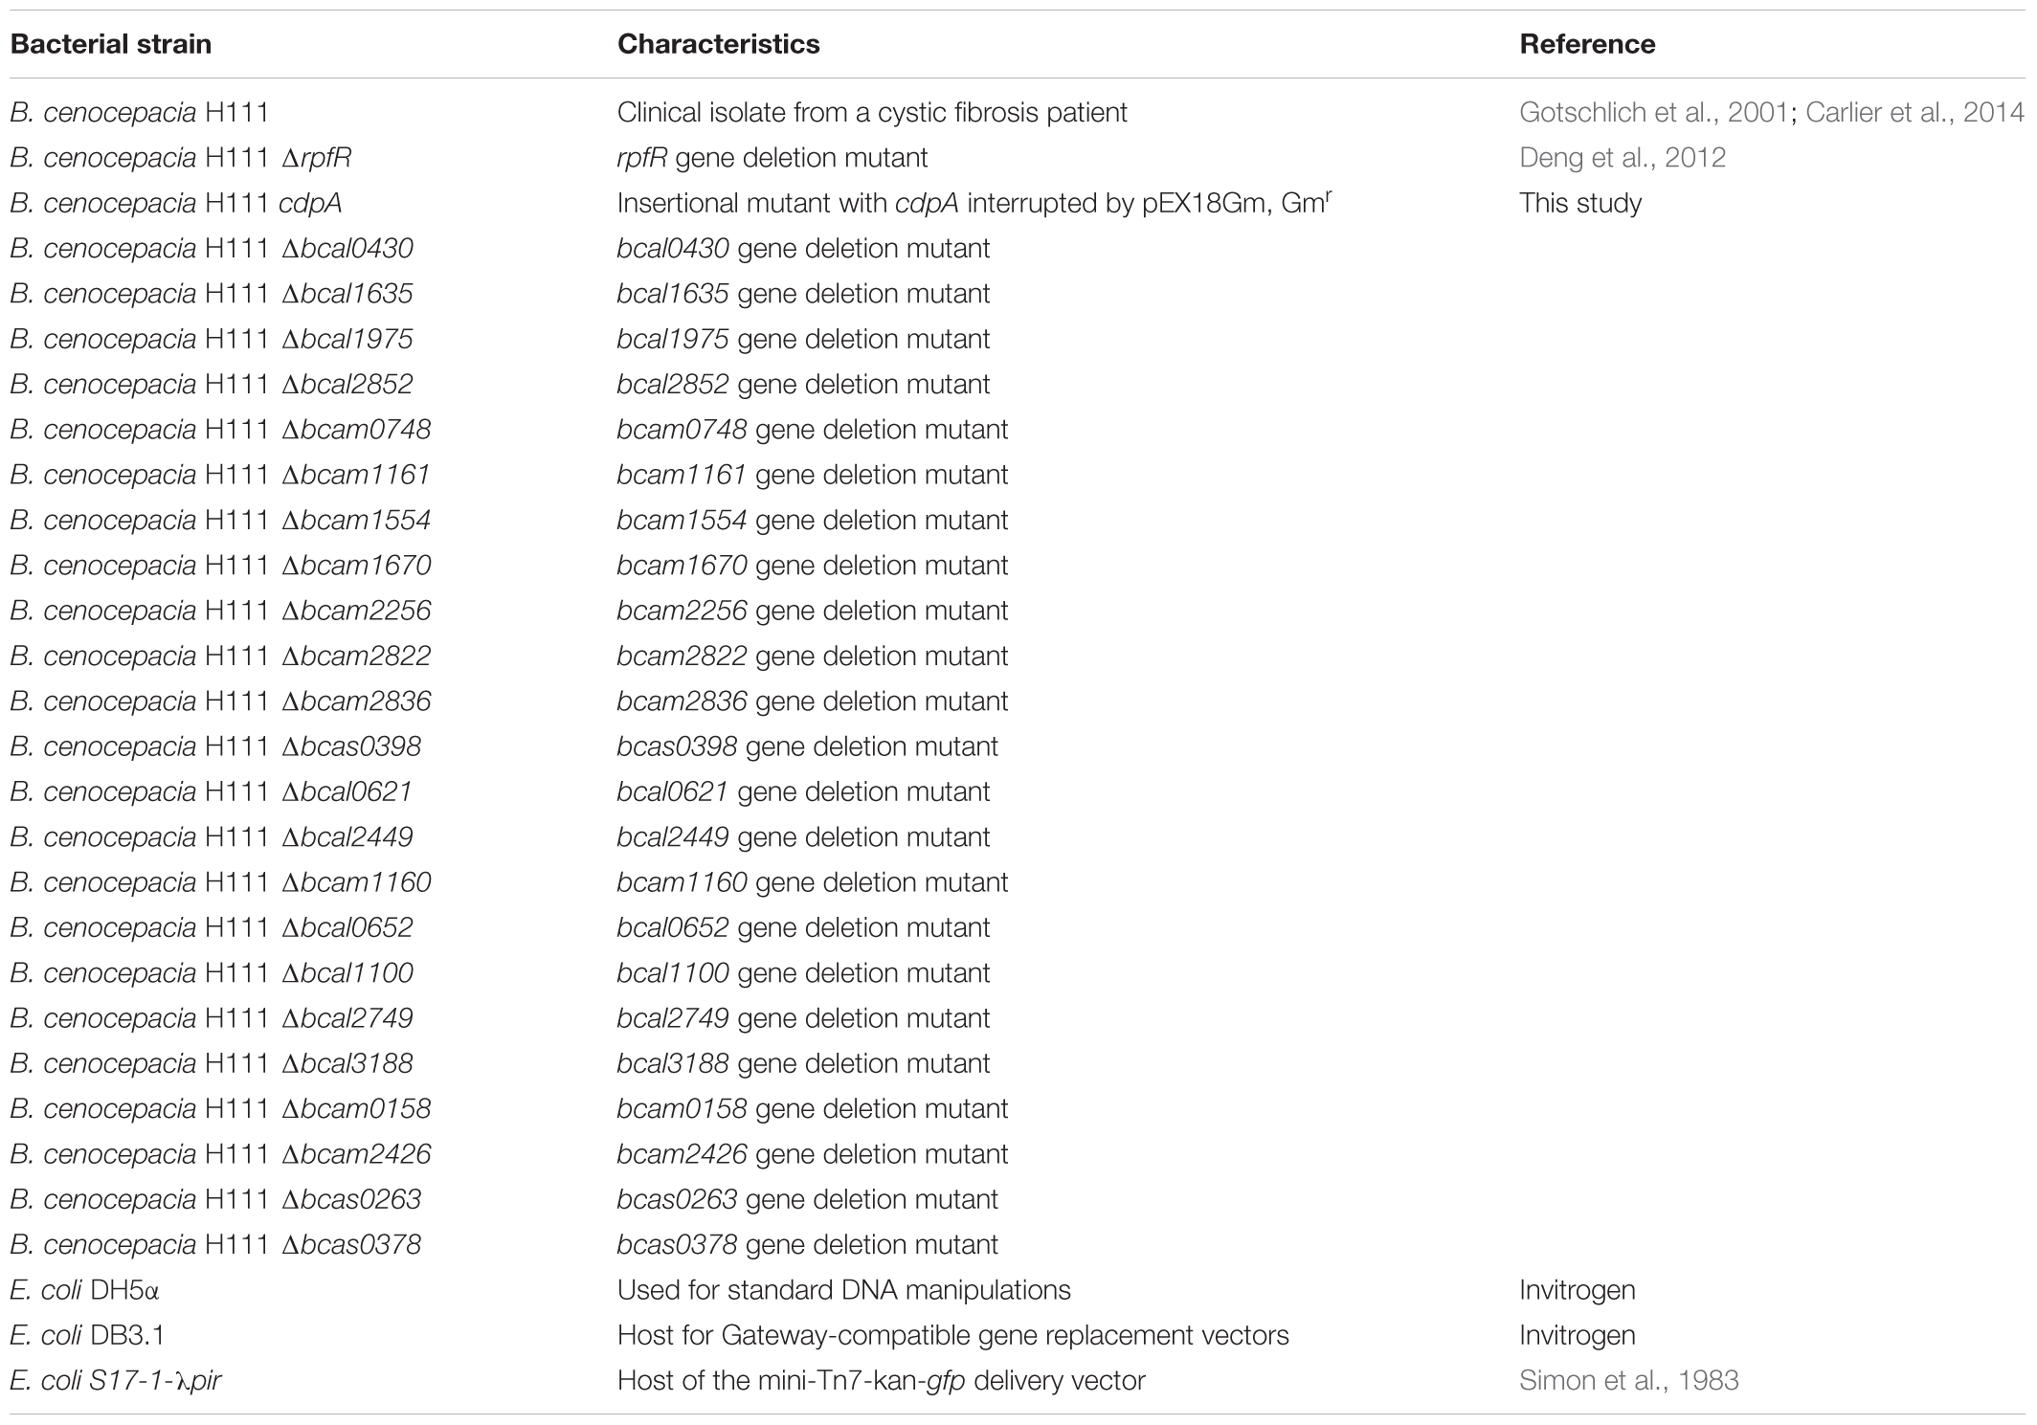Click the Reference column header
This screenshot has width=2037, height=1425.
pos(1587,44)
